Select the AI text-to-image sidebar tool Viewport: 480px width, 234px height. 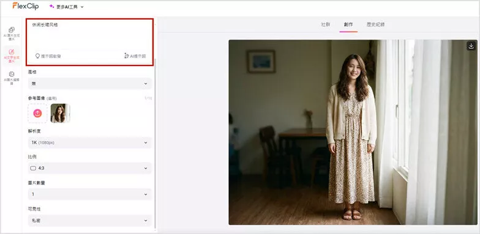tap(12, 56)
